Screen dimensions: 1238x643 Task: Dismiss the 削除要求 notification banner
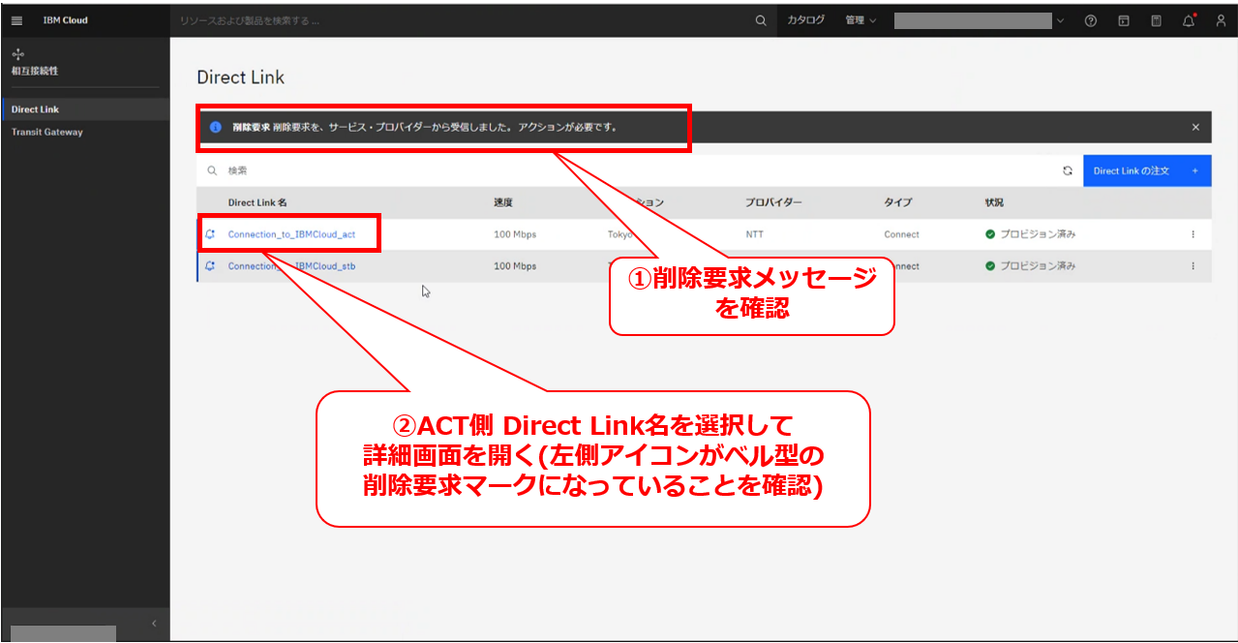[1195, 127]
